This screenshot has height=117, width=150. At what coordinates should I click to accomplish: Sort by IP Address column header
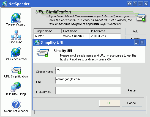105,31
